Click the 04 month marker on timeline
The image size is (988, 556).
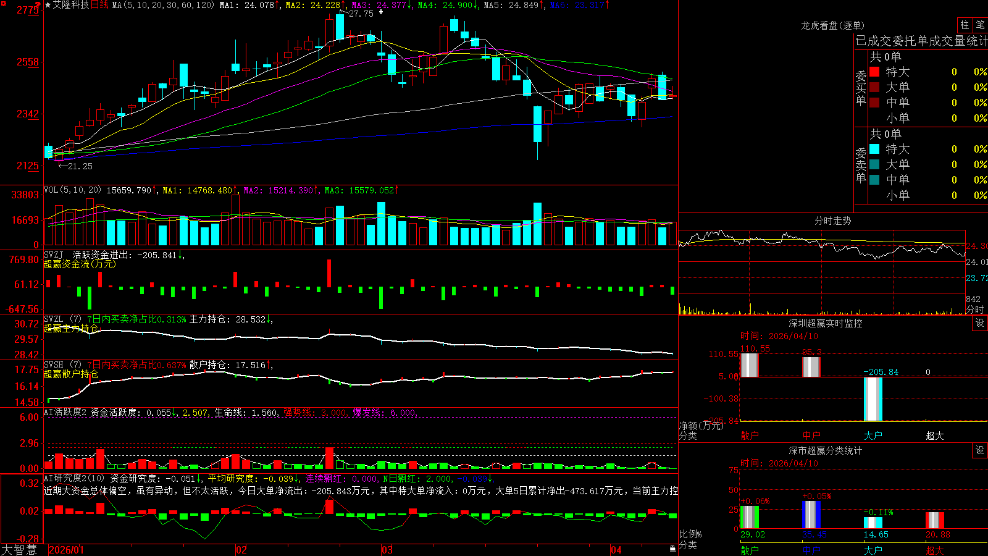[616, 550]
